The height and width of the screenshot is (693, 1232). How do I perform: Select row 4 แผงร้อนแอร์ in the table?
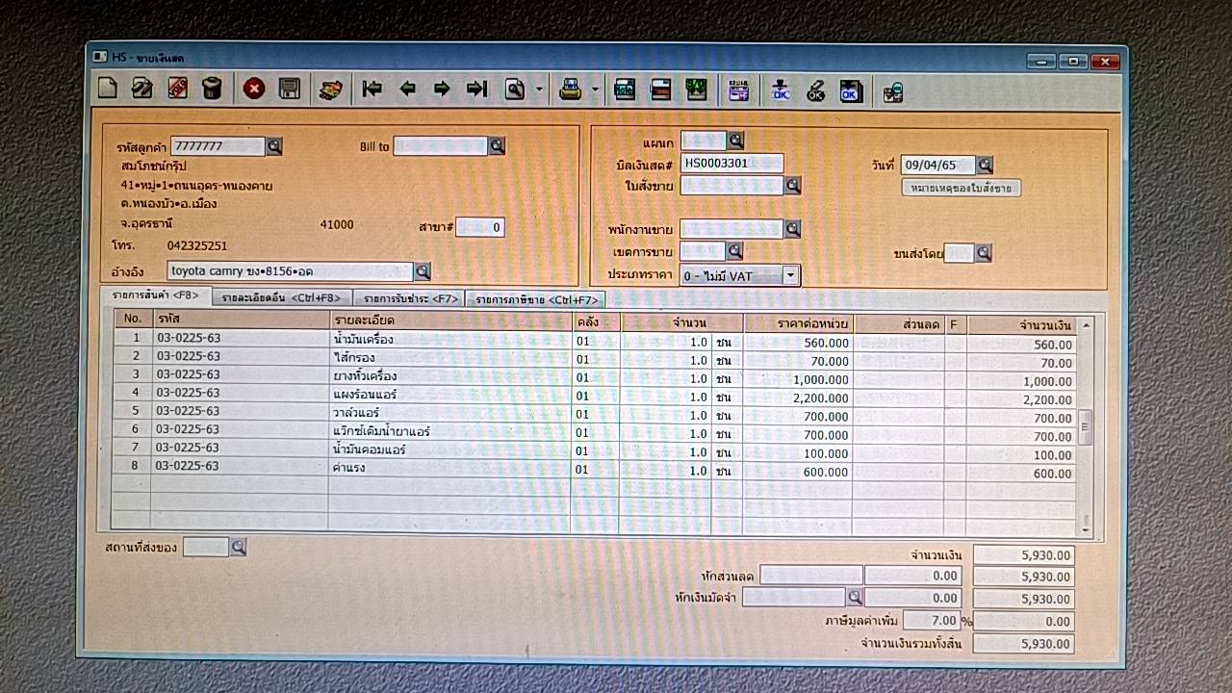(x=362, y=395)
